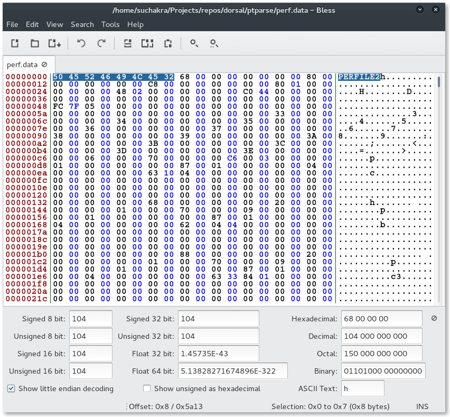Image resolution: width=450 pixels, height=417 pixels.
Task: Click the Octal value field
Action: [382, 354]
